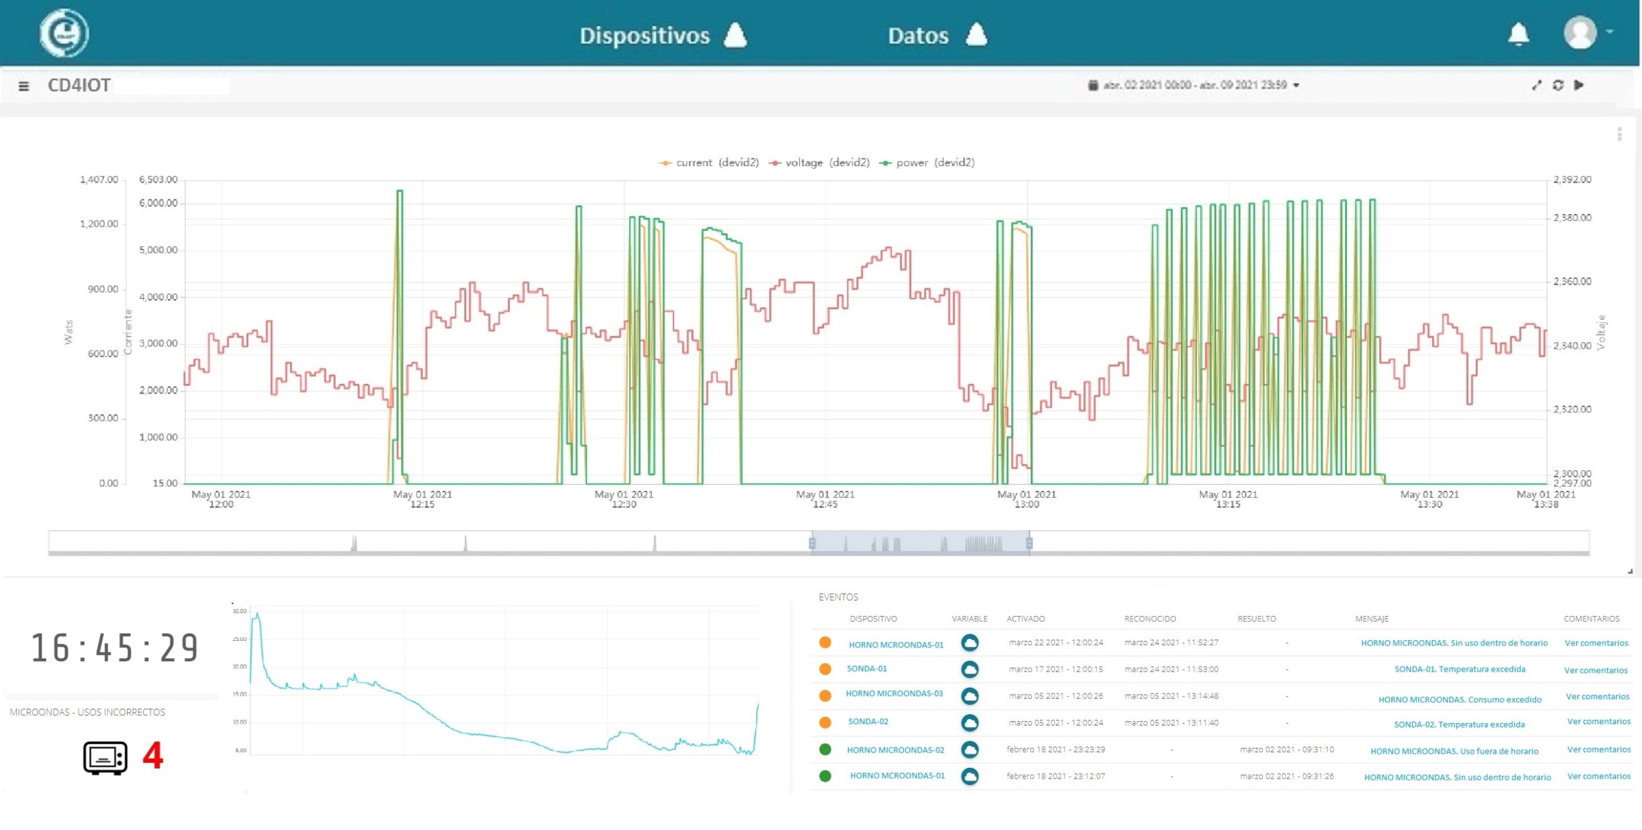Click the microwave icon under usos incorrectos
Viewport: 1642px width, 830px height.
[105, 758]
